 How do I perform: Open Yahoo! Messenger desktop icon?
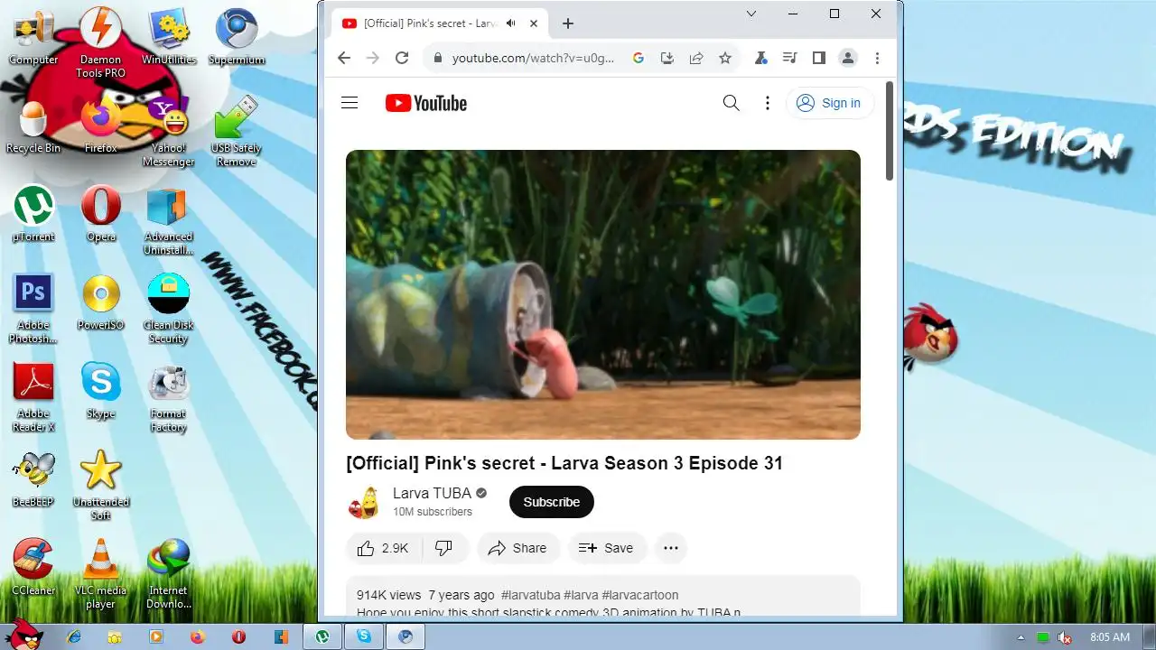point(168,132)
